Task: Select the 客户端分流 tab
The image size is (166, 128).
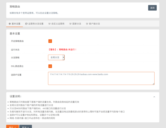Action: [x=94, y=24]
